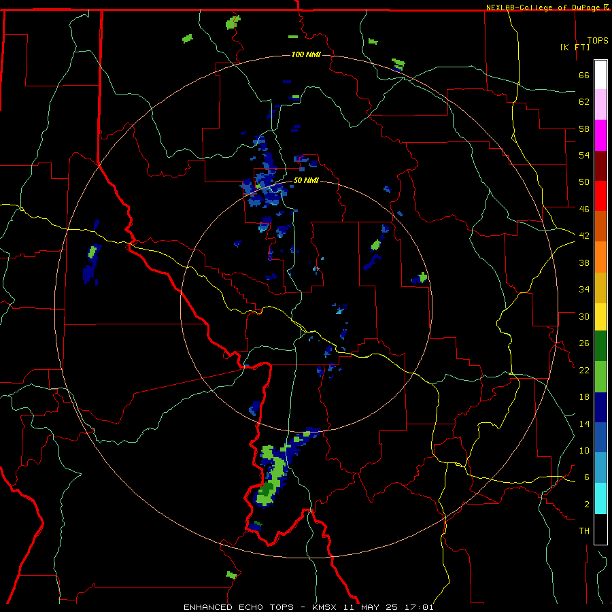This screenshot has width=612, height=612.
Task: Click the dark green legend swatch
Action: [x=600, y=346]
